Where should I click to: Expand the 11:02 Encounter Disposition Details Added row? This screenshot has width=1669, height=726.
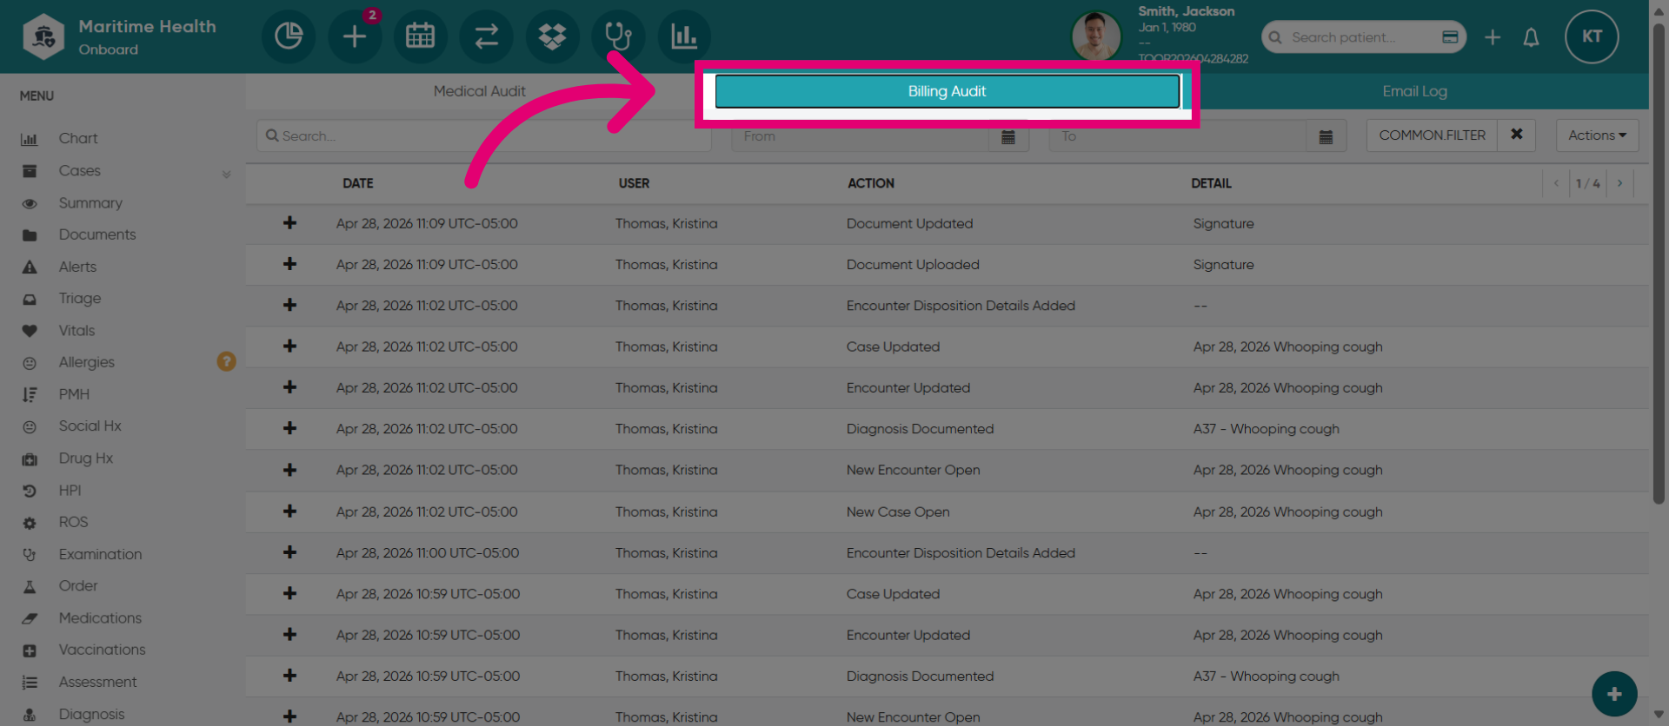(x=289, y=306)
